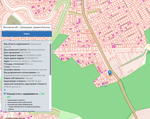150x119 pixels.
Task: Collapse details with the blue triangle arrow
Action: pos(5,90)
